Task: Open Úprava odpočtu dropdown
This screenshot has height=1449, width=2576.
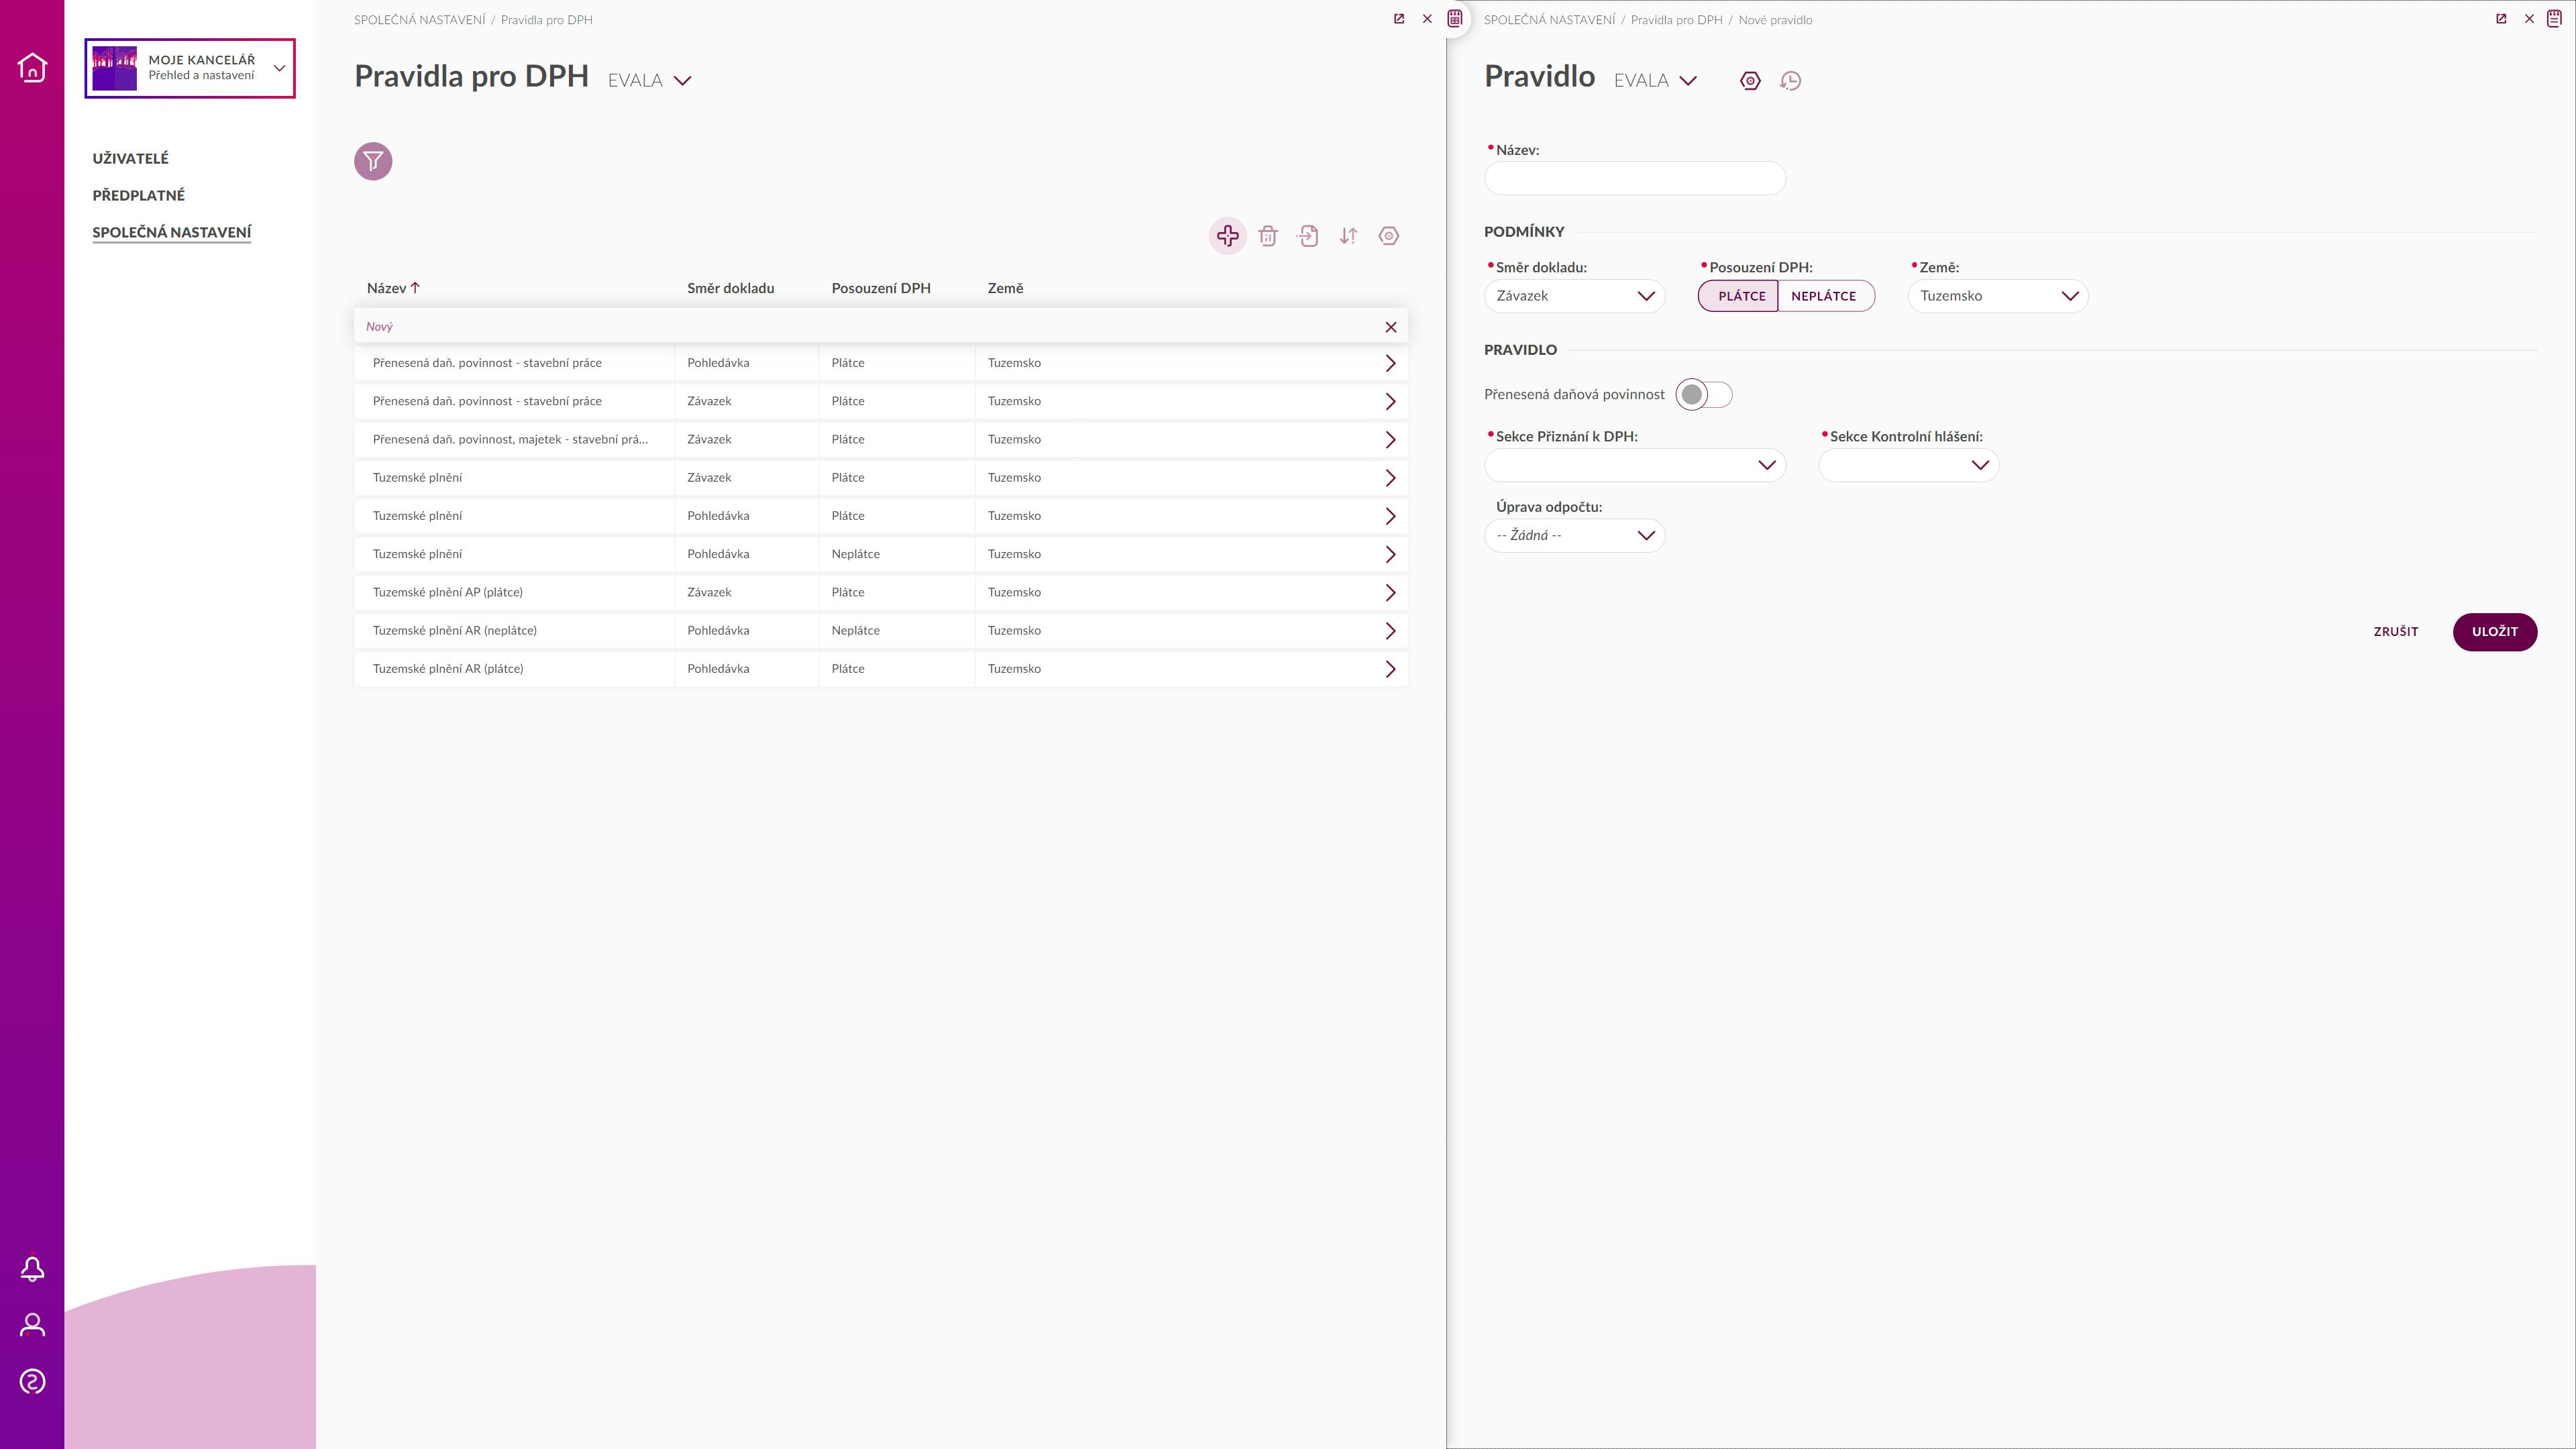Action: click(x=1575, y=535)
